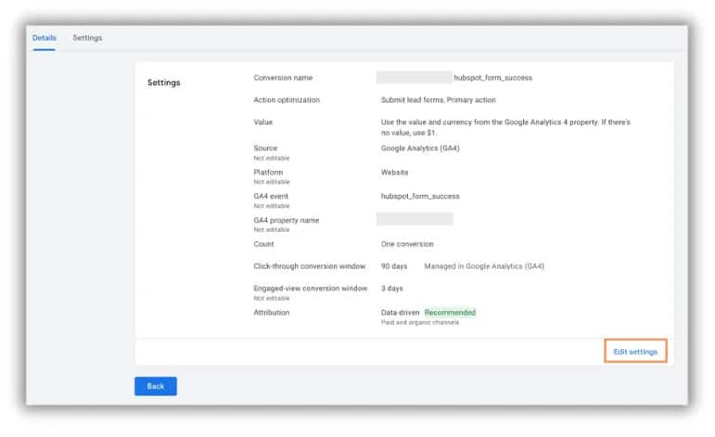Click the GA4 property name label
Screen dimensions: 715x437
(286, 220)
